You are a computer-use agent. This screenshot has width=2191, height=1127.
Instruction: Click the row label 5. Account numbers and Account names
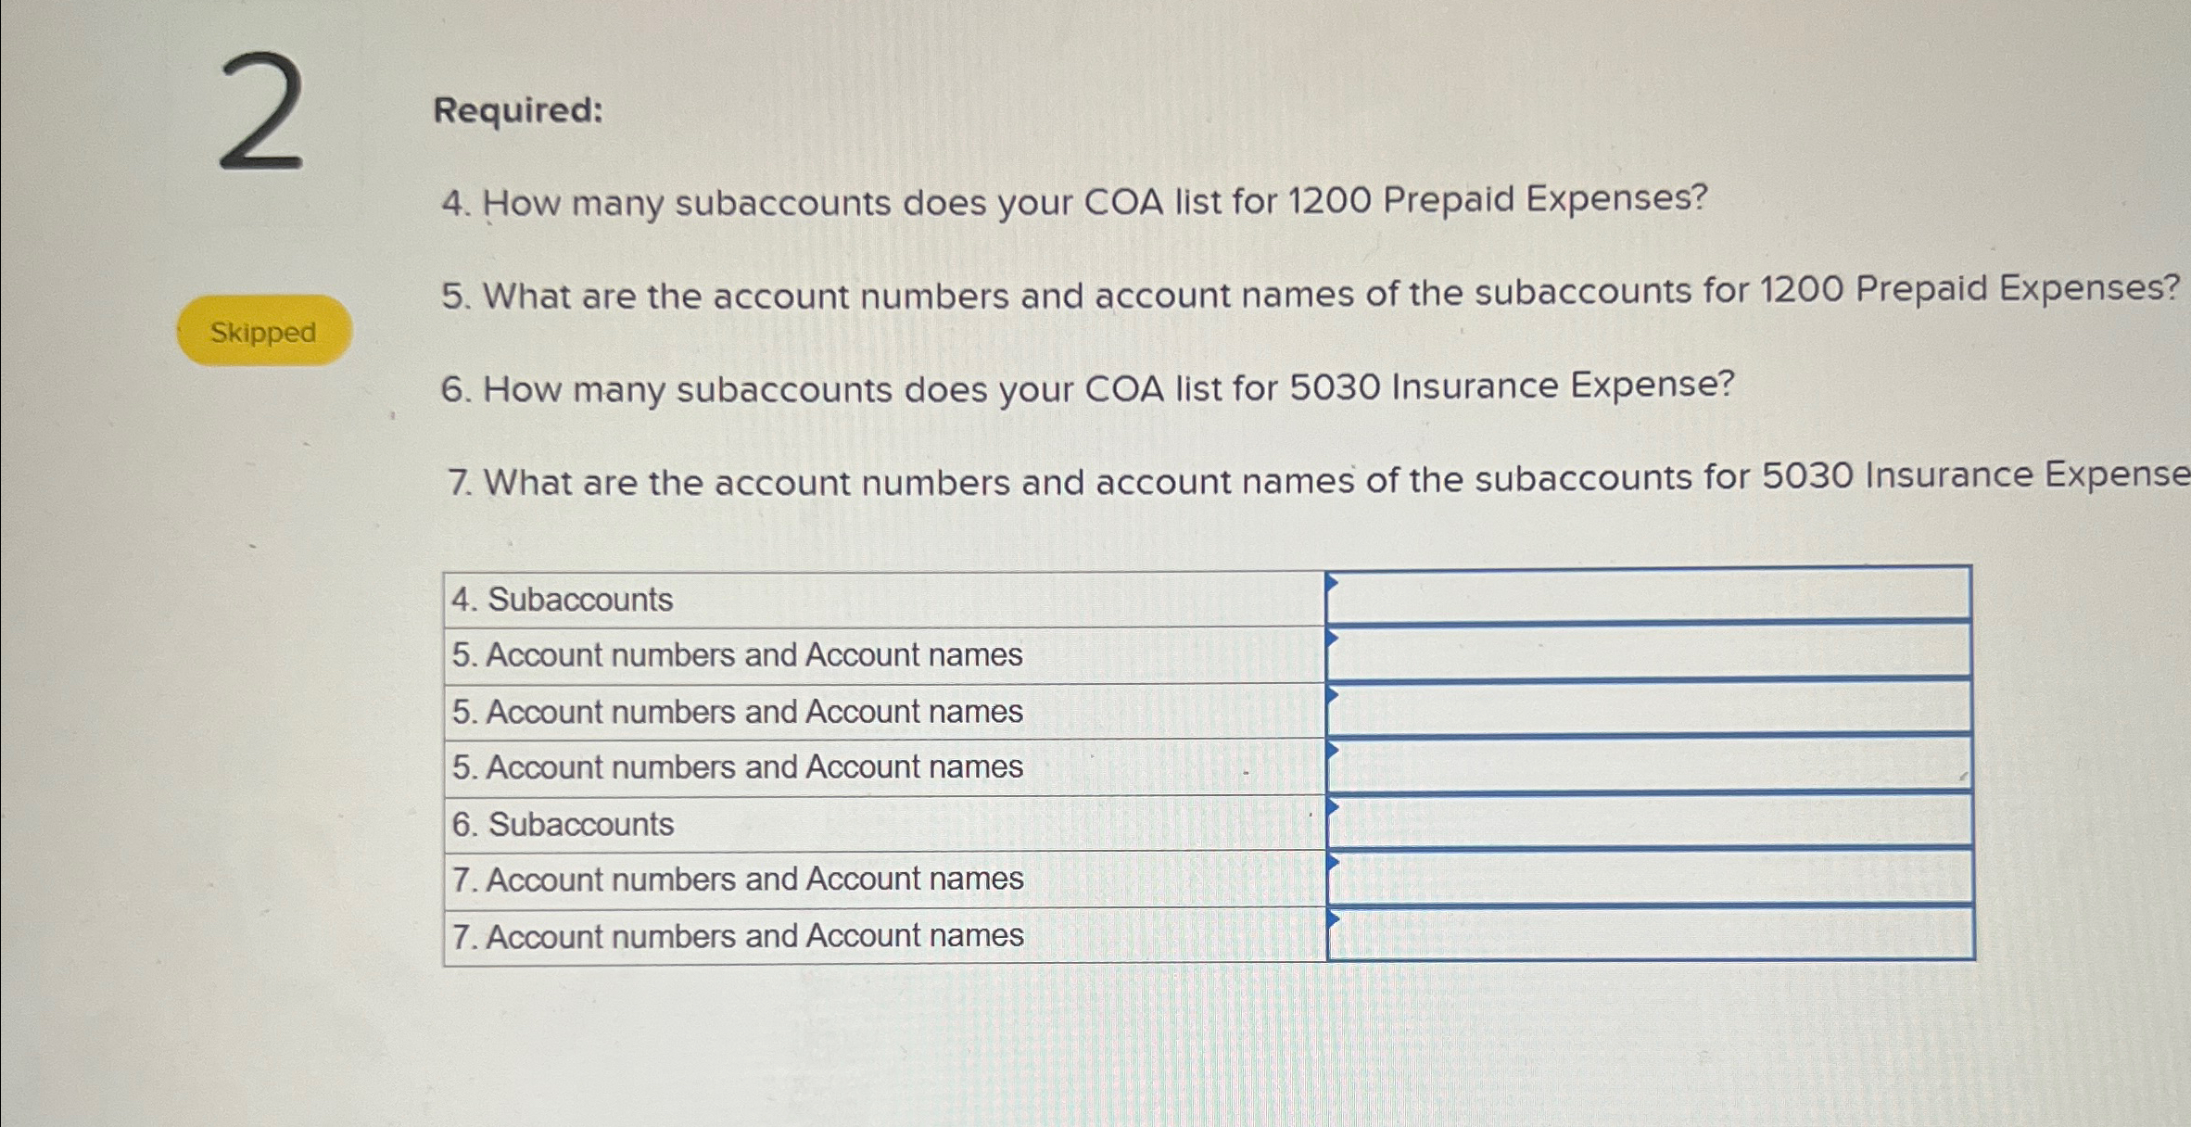(x=737, y=656)
